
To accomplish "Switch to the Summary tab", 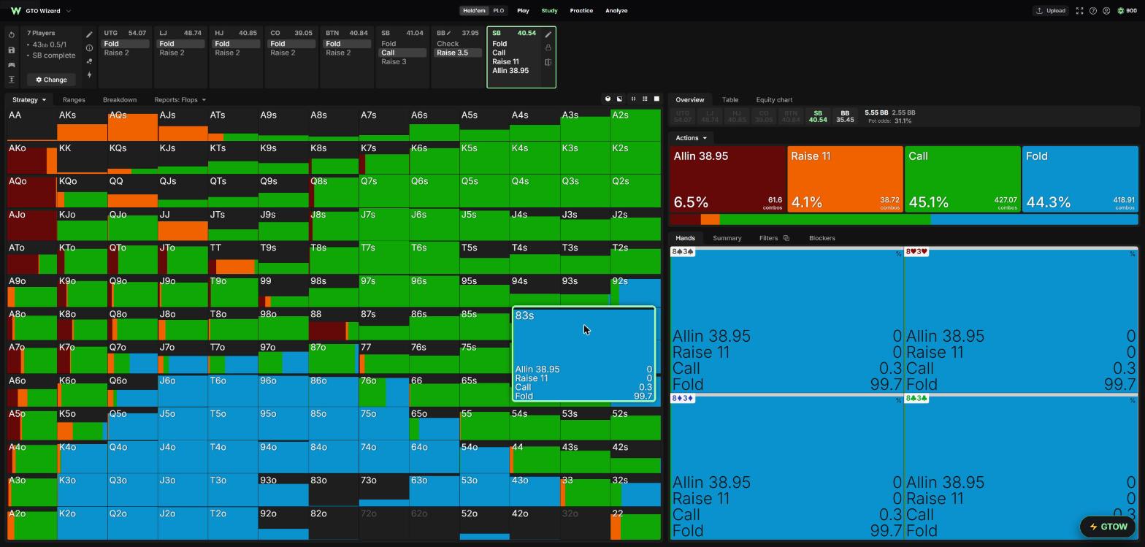I will click(x=727, y=238).
